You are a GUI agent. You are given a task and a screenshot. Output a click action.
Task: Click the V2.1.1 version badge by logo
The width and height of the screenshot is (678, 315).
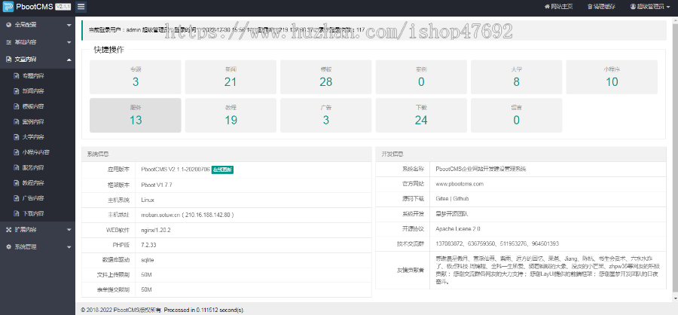[63, 7]
